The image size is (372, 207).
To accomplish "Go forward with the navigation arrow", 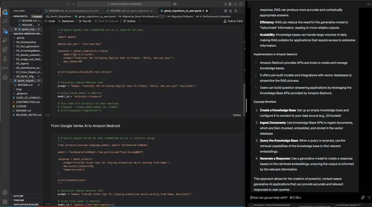I will [x=73, y=4].
